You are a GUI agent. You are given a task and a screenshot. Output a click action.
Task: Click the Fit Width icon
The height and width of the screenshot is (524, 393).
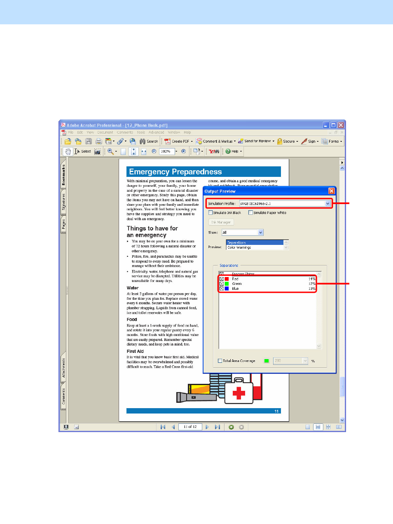144,151
